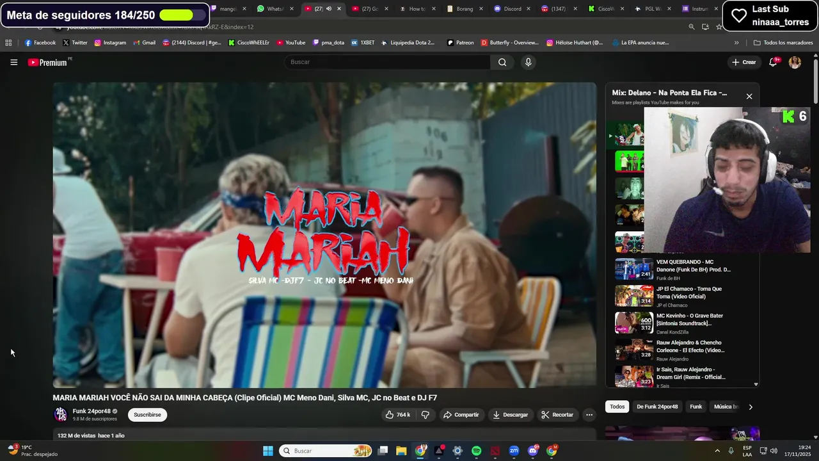Open File Explorer from taskbar

coord(401,451)
